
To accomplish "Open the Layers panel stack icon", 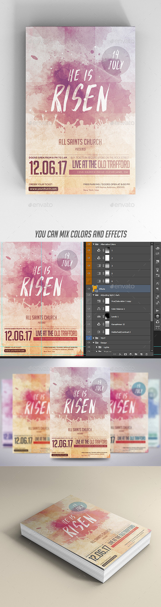I will [157, 316].
